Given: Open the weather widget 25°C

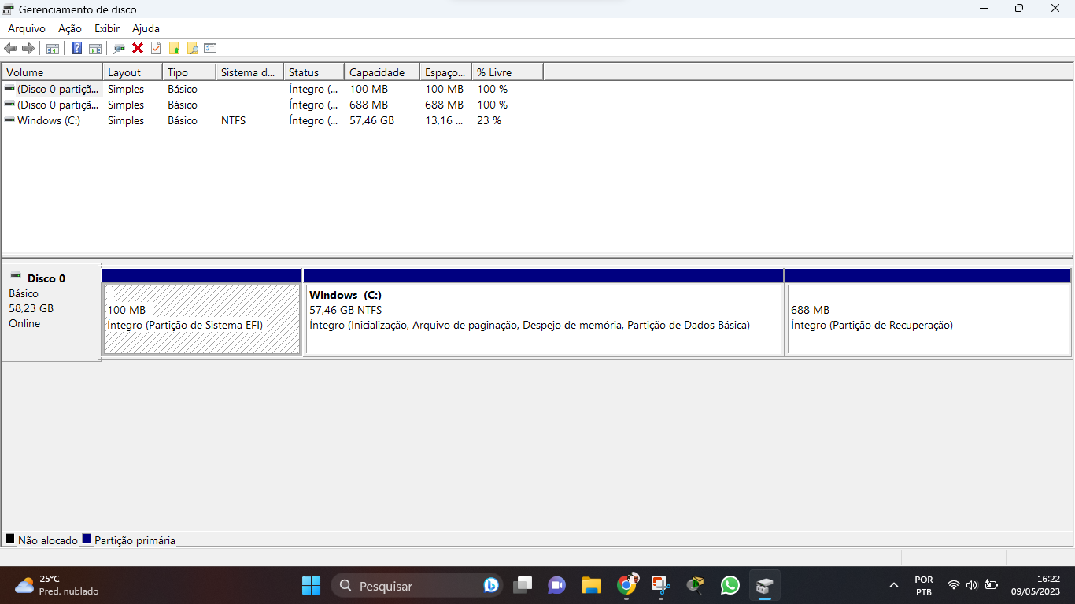Looking at the screenshot, I should point(57,585).
